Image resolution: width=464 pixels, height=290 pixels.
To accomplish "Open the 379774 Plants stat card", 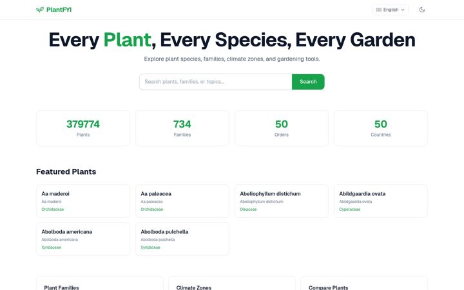I will click(83, 128).
